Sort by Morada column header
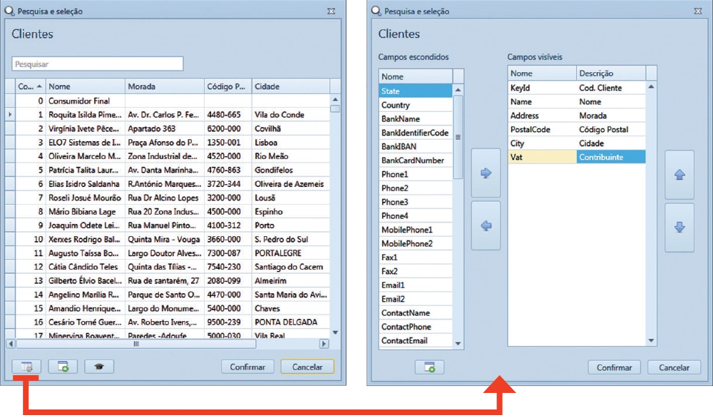 (x=164, y=86)
